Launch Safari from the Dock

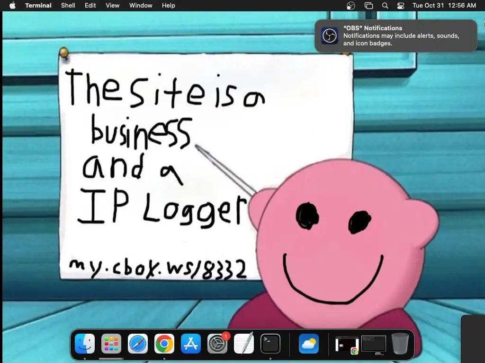[138, 344]
